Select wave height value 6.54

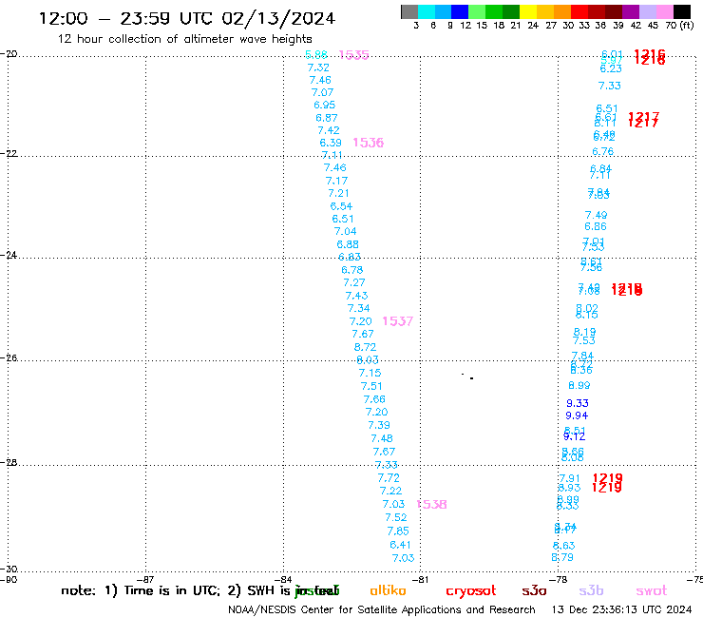coord(341,206)
